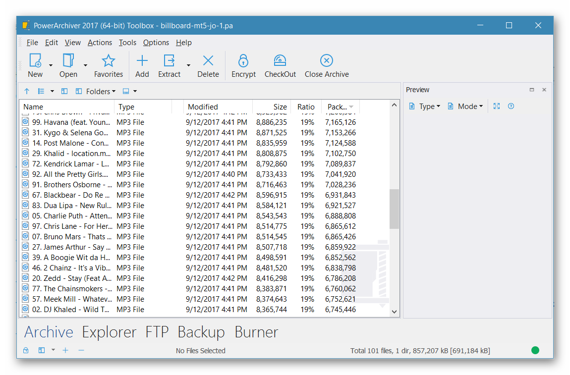570x375 pixels.
Task: Select file 05. Charlie Puth - Atten...
Action: (189, 216)
